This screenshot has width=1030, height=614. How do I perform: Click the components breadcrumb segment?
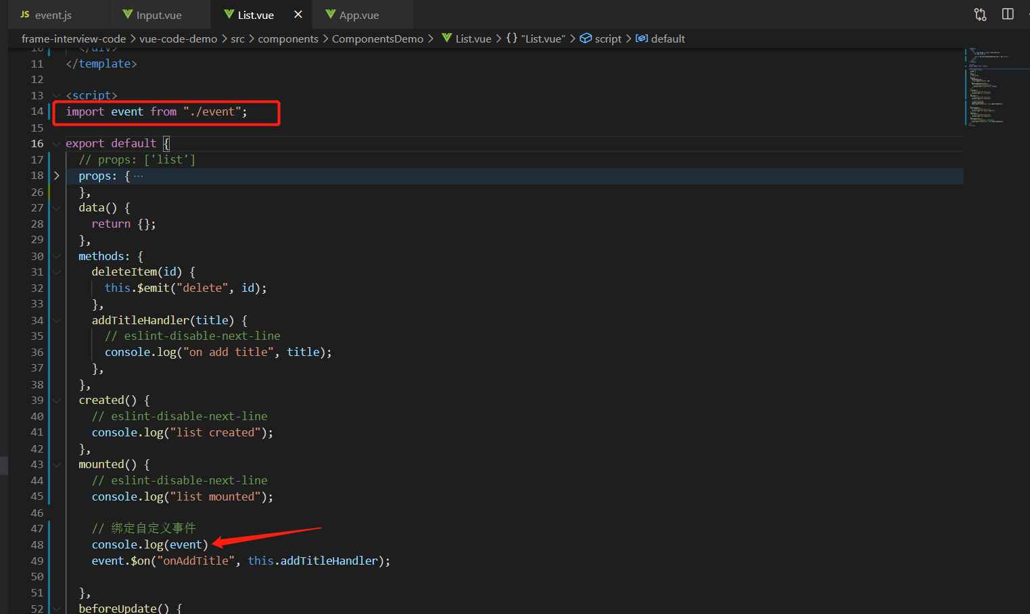(x=288, y=39)
